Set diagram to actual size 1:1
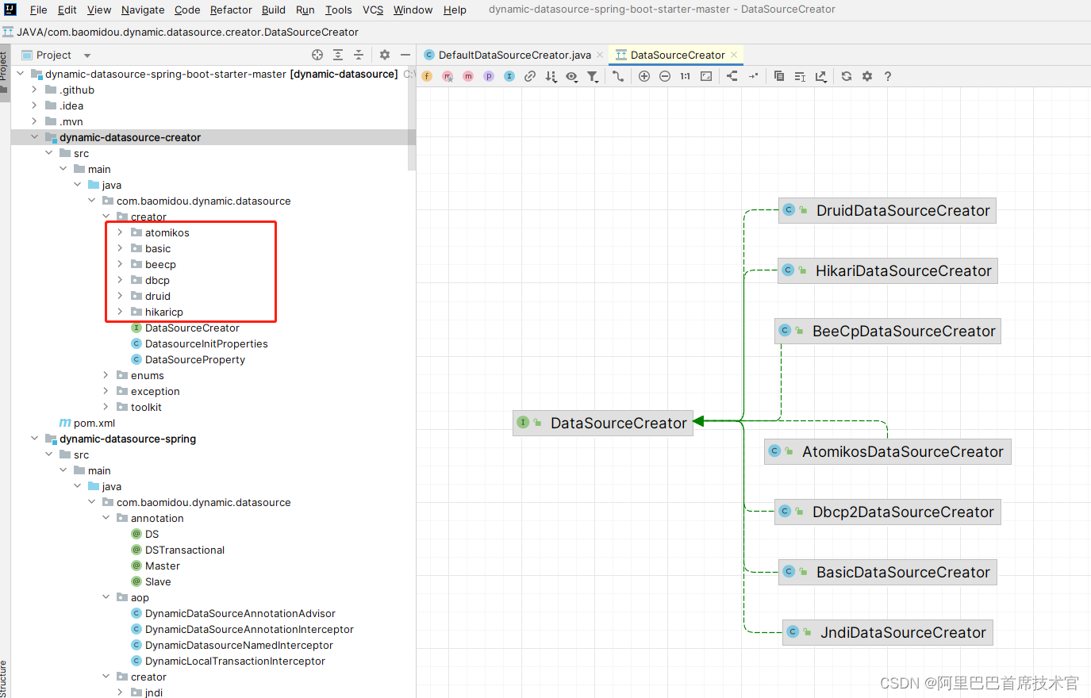Viewport: 1091px width, 698px height. pyautogui.click(x=686, y=76)
